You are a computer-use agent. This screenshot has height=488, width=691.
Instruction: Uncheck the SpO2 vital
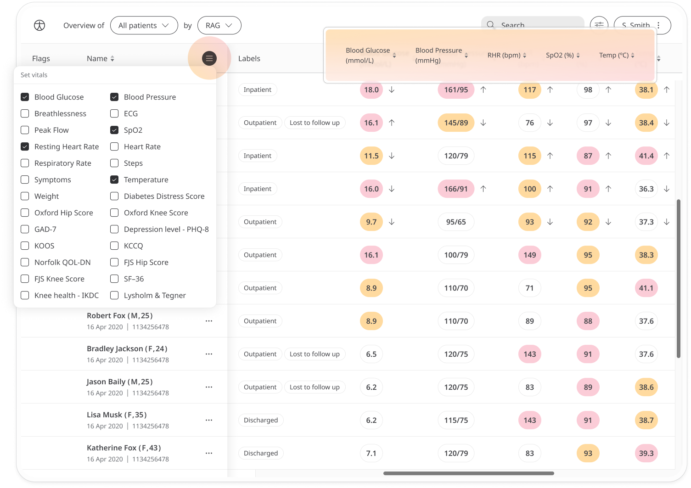(x=114, y=130)
